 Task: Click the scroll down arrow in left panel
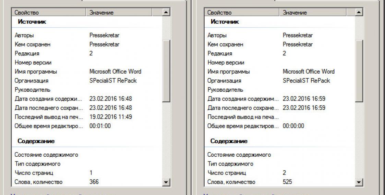pos(166,182)
